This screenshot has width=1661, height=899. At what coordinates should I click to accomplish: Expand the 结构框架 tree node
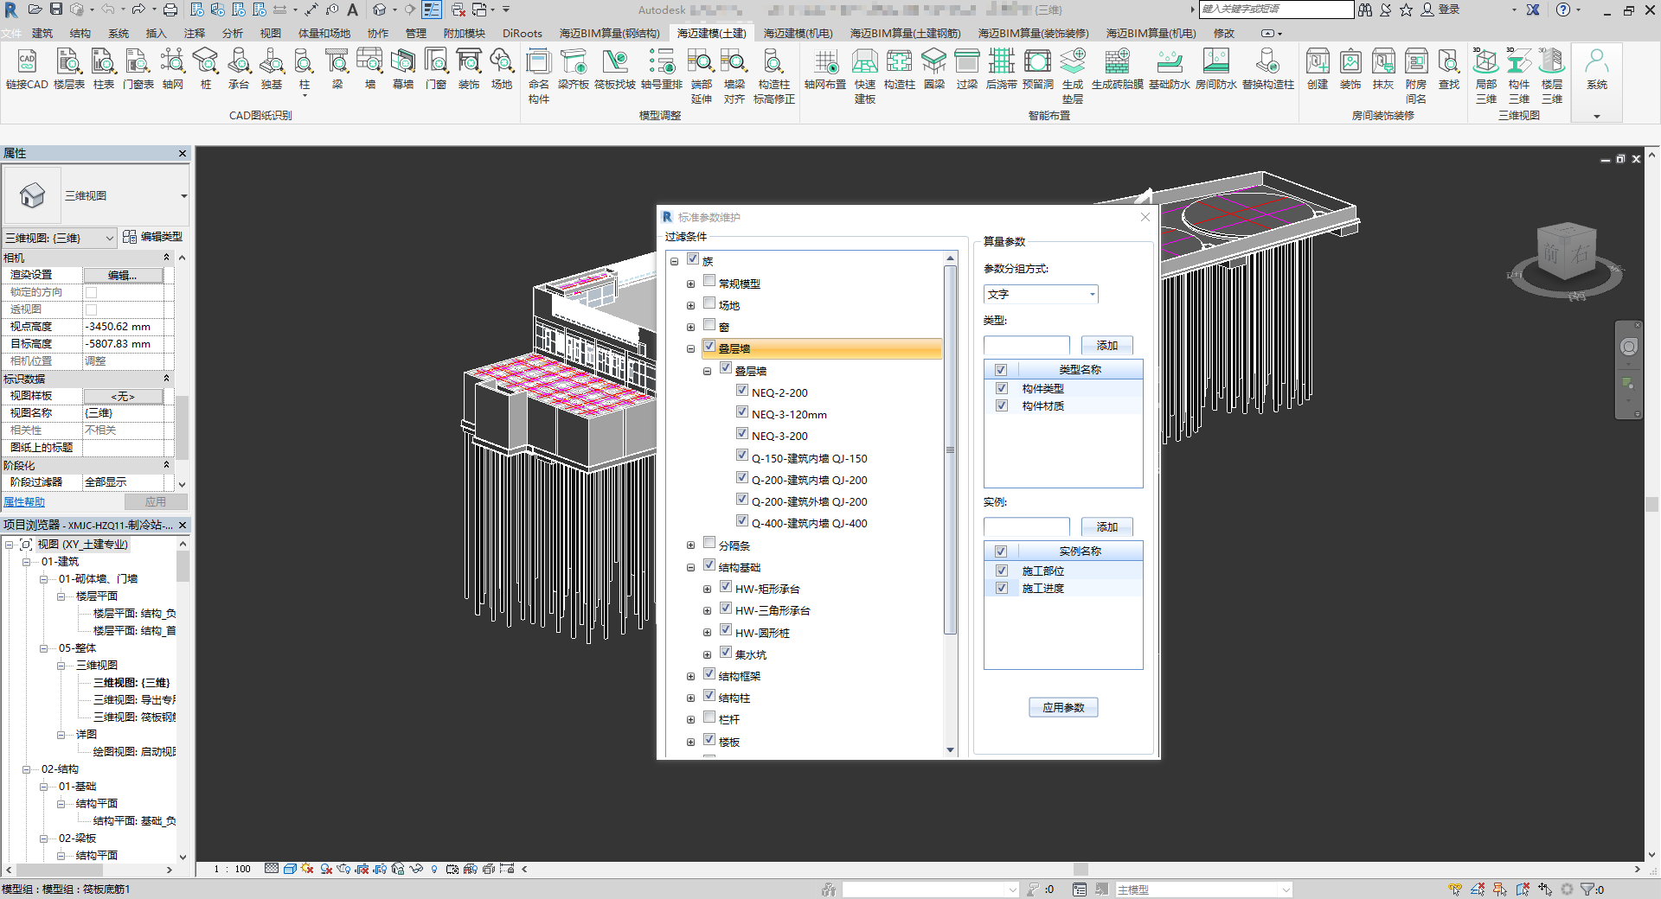(x=690, y=677)
